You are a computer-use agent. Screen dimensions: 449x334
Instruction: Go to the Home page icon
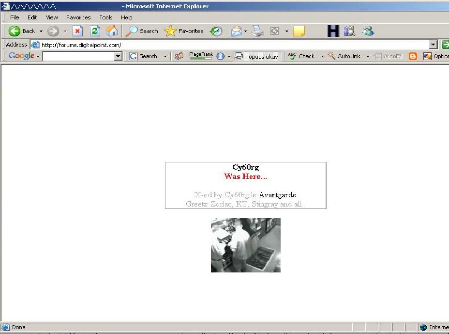pos(112,31)
